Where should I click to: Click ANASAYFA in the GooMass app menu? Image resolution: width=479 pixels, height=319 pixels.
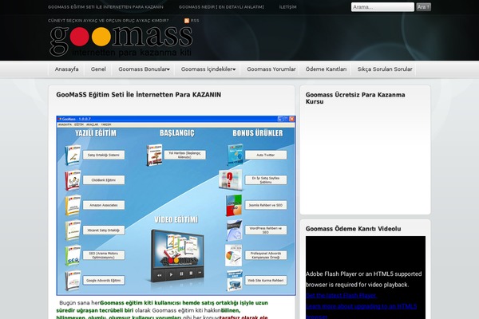point(65,124)
